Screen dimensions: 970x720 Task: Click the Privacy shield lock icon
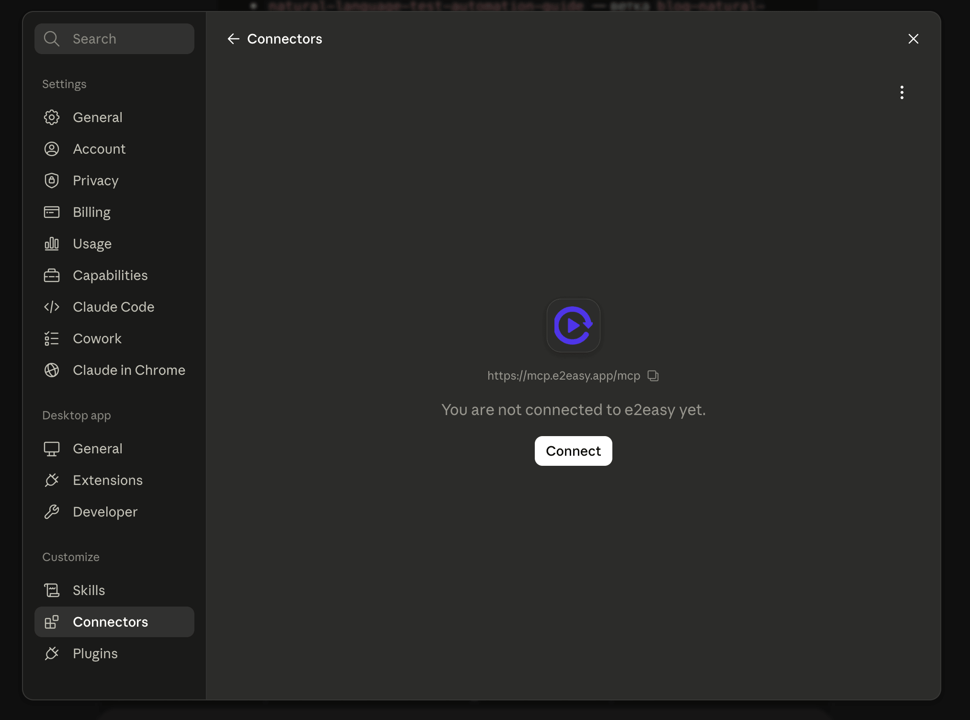(x=52, y=180)
